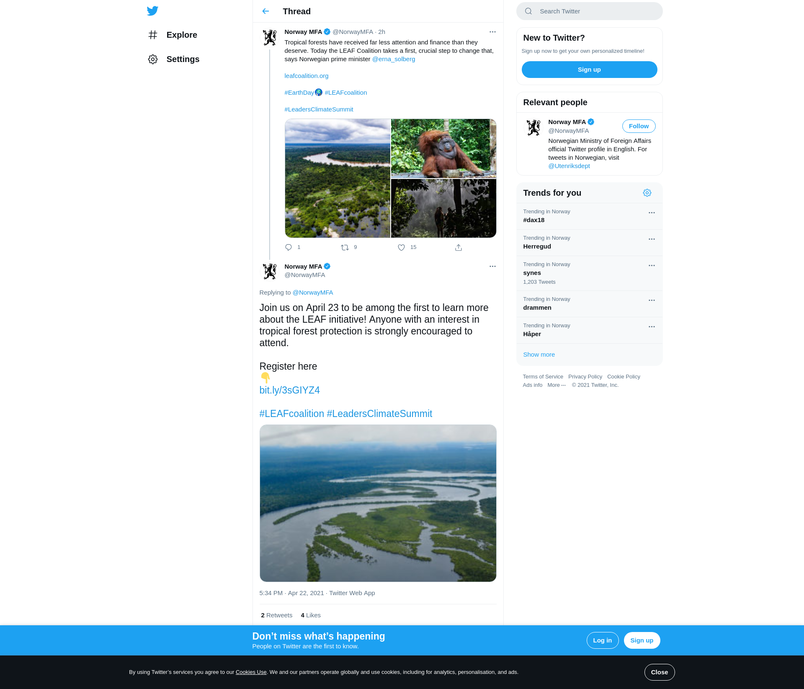Like the first tweet with 15 likes
The image size is (804, 689).
401,247
